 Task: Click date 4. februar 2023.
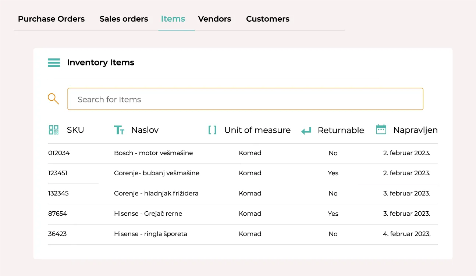coord(407,234)
